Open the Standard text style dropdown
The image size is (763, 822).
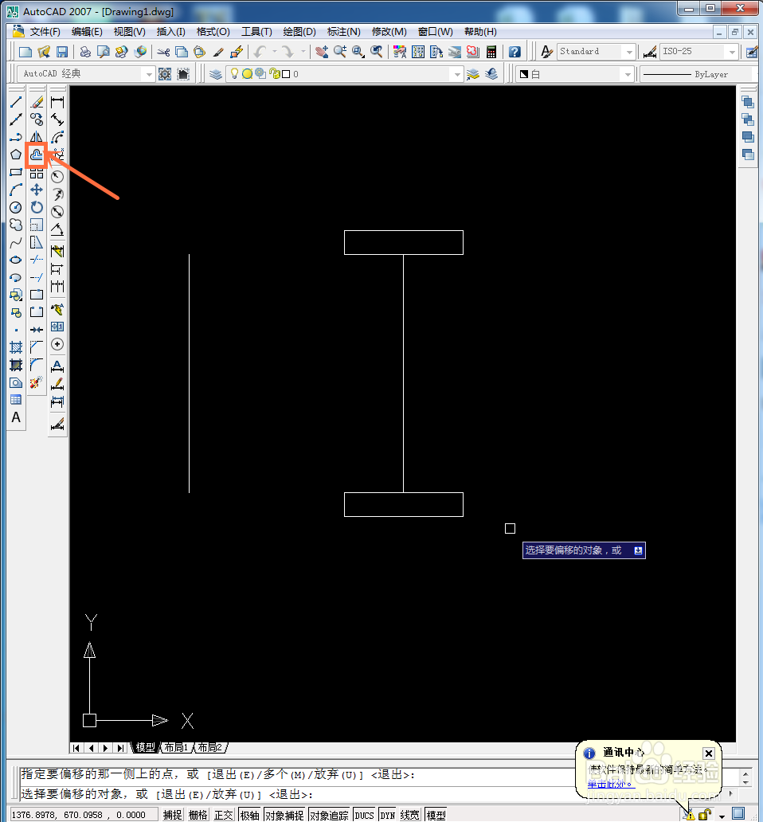pos(629,51)
